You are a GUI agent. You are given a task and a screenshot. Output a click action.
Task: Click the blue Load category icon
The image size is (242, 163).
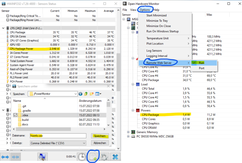tap(138, 84)
